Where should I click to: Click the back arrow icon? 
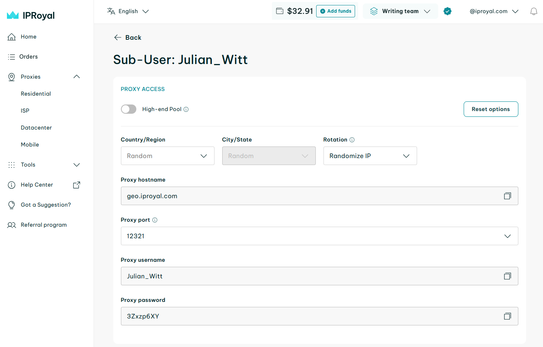pyautogui.click(x=118, y=37)
